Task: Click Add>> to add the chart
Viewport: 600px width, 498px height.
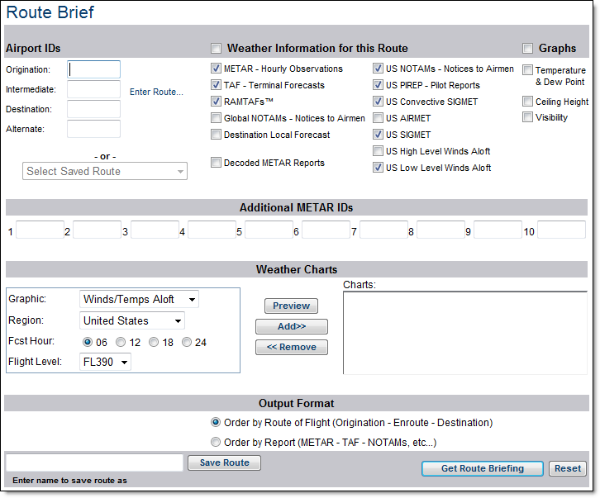Action: point(291,326)
